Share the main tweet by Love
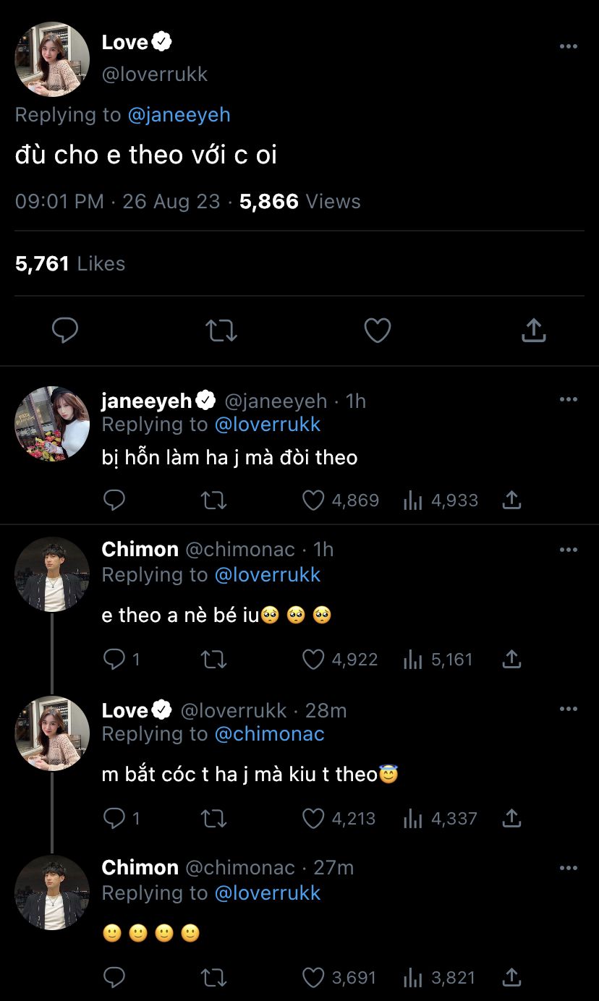This screenshot has width=599, height=1001. click(x=533, y=331)
